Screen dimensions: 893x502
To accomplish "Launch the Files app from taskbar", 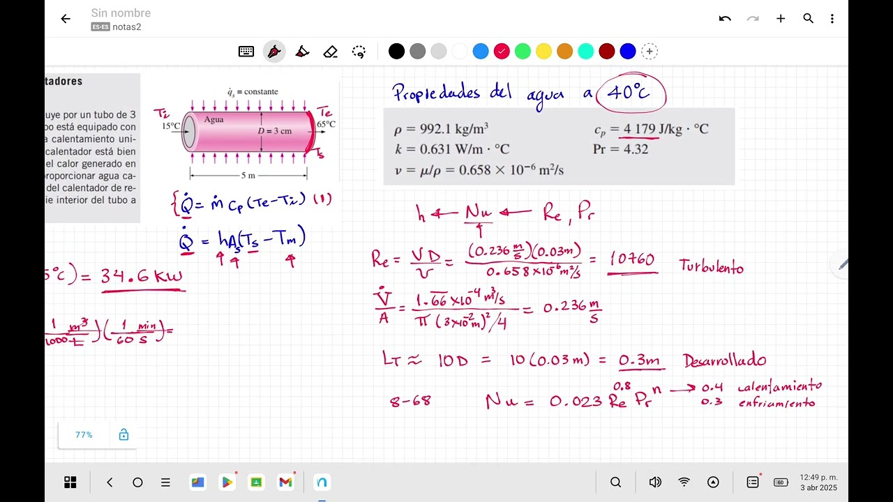I will tap(197, 482).
